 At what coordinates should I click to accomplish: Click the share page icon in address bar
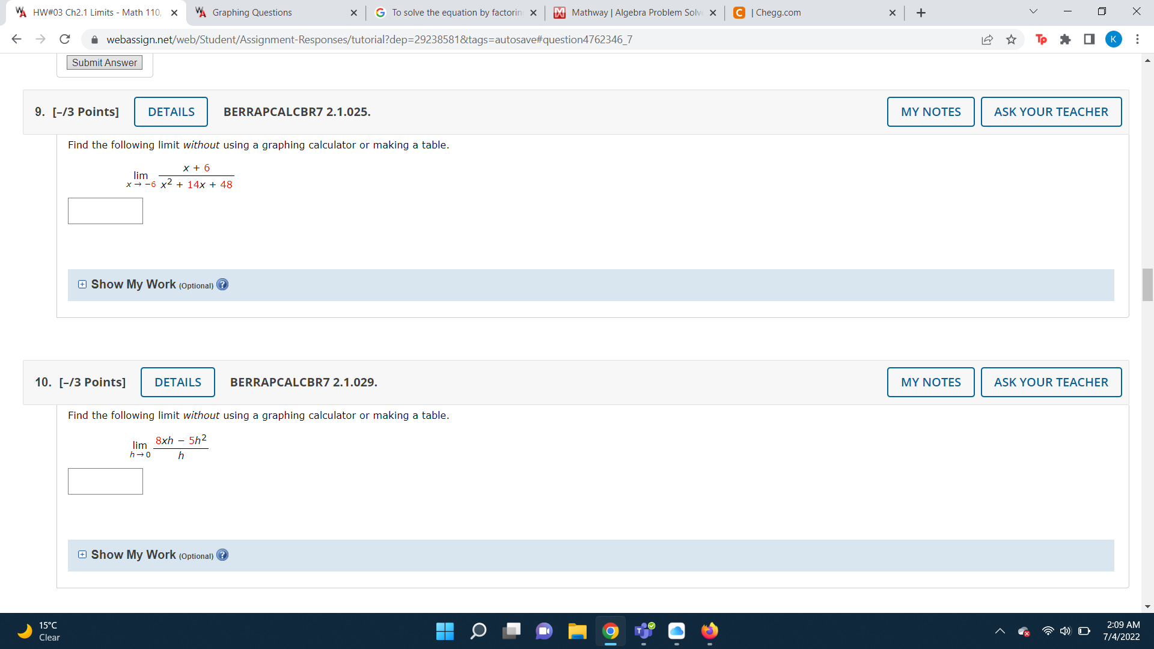click(987, 40)
